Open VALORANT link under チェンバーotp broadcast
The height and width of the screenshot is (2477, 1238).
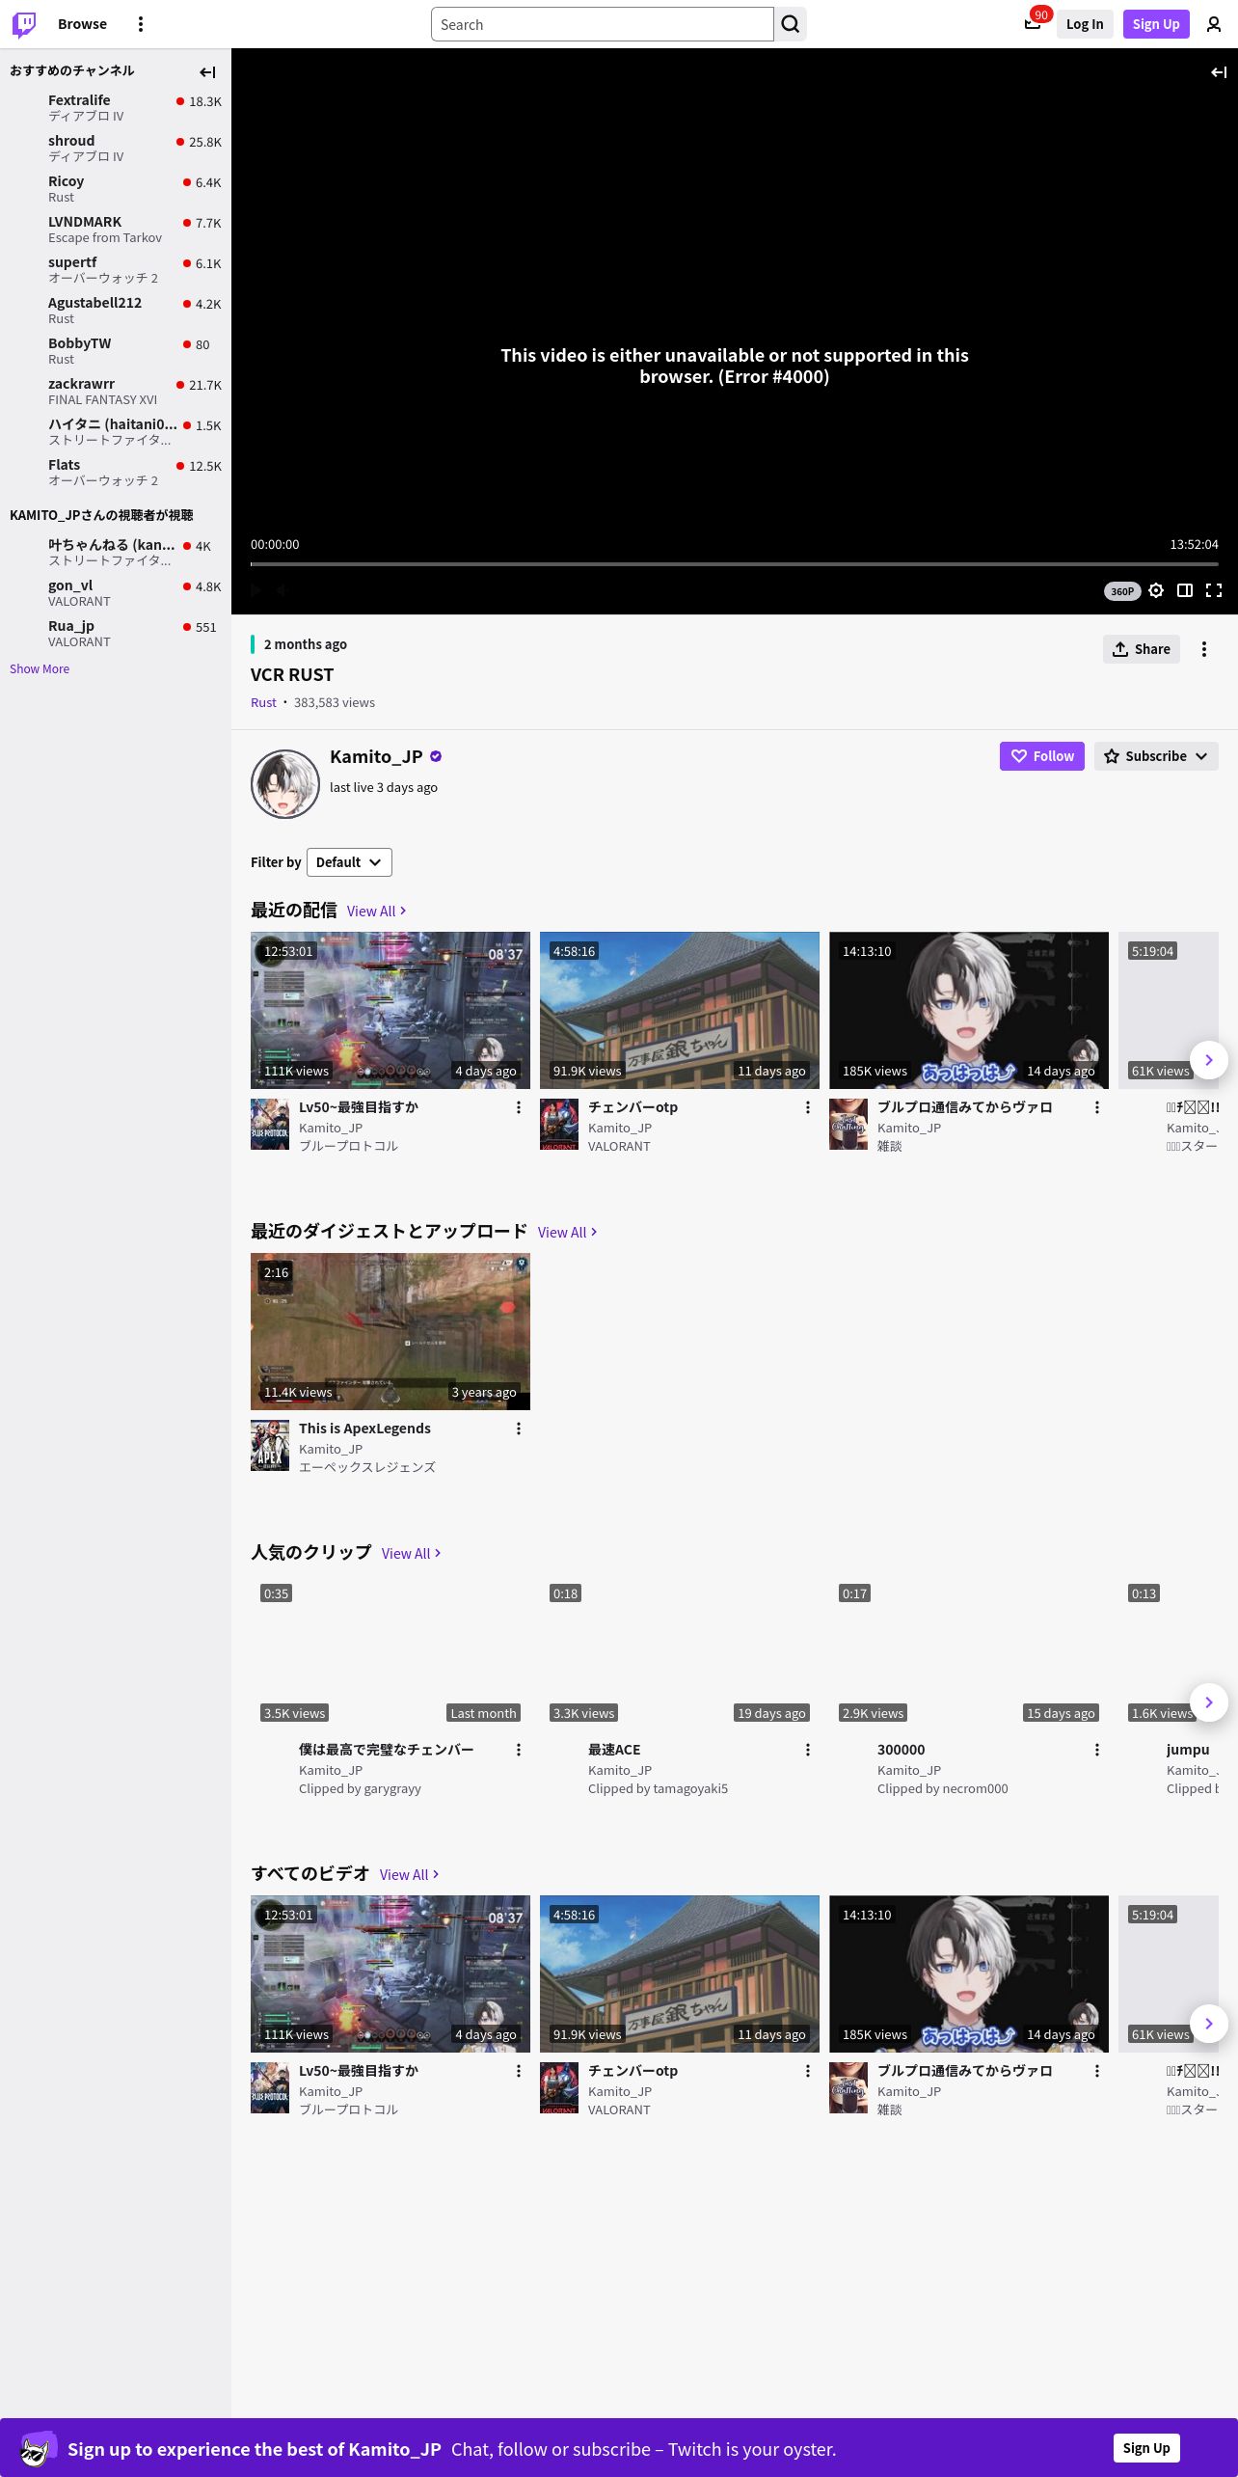click(619, 1146)
